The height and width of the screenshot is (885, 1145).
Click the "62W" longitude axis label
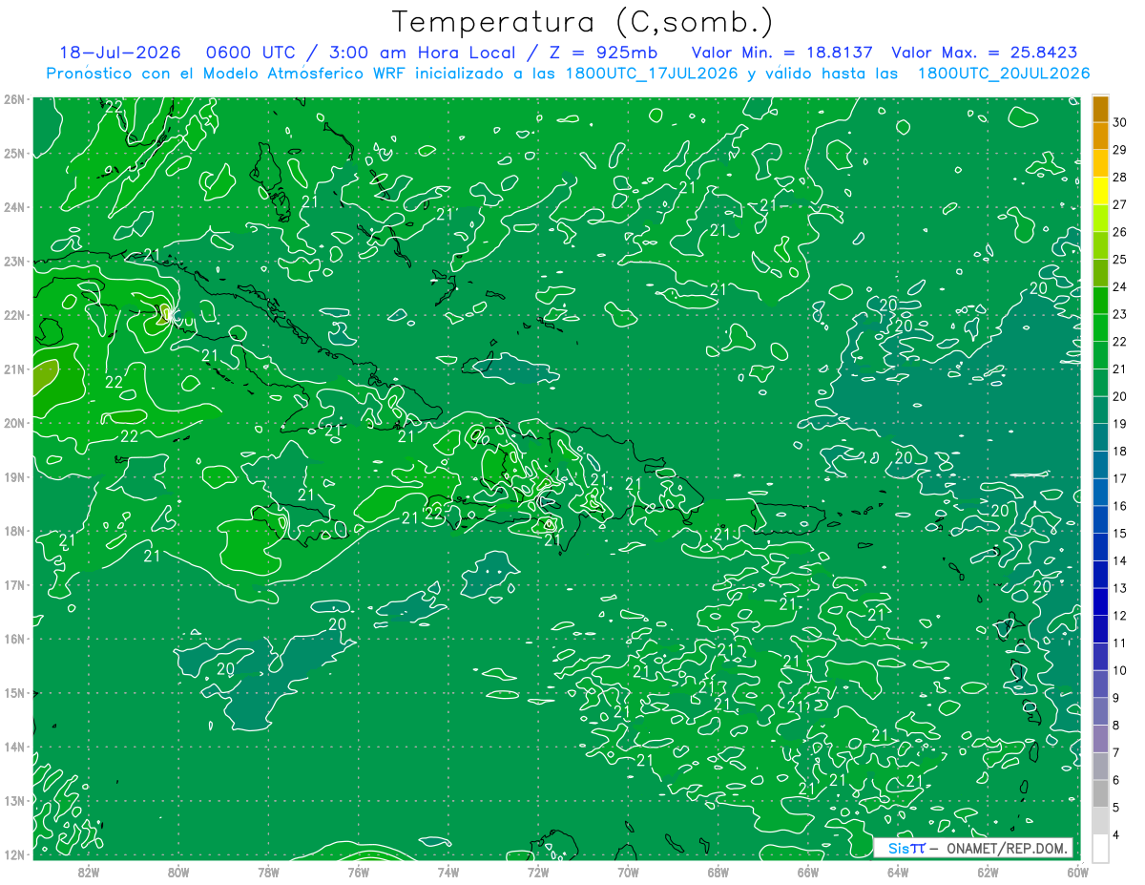pos(988,872)
